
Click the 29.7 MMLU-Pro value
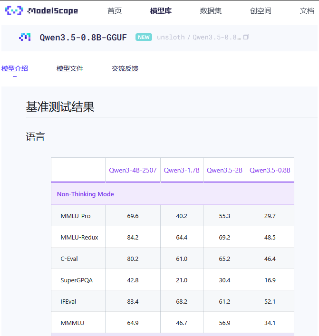(270, 216)
